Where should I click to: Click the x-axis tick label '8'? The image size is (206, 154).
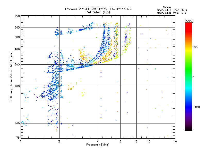pos(136,141)
